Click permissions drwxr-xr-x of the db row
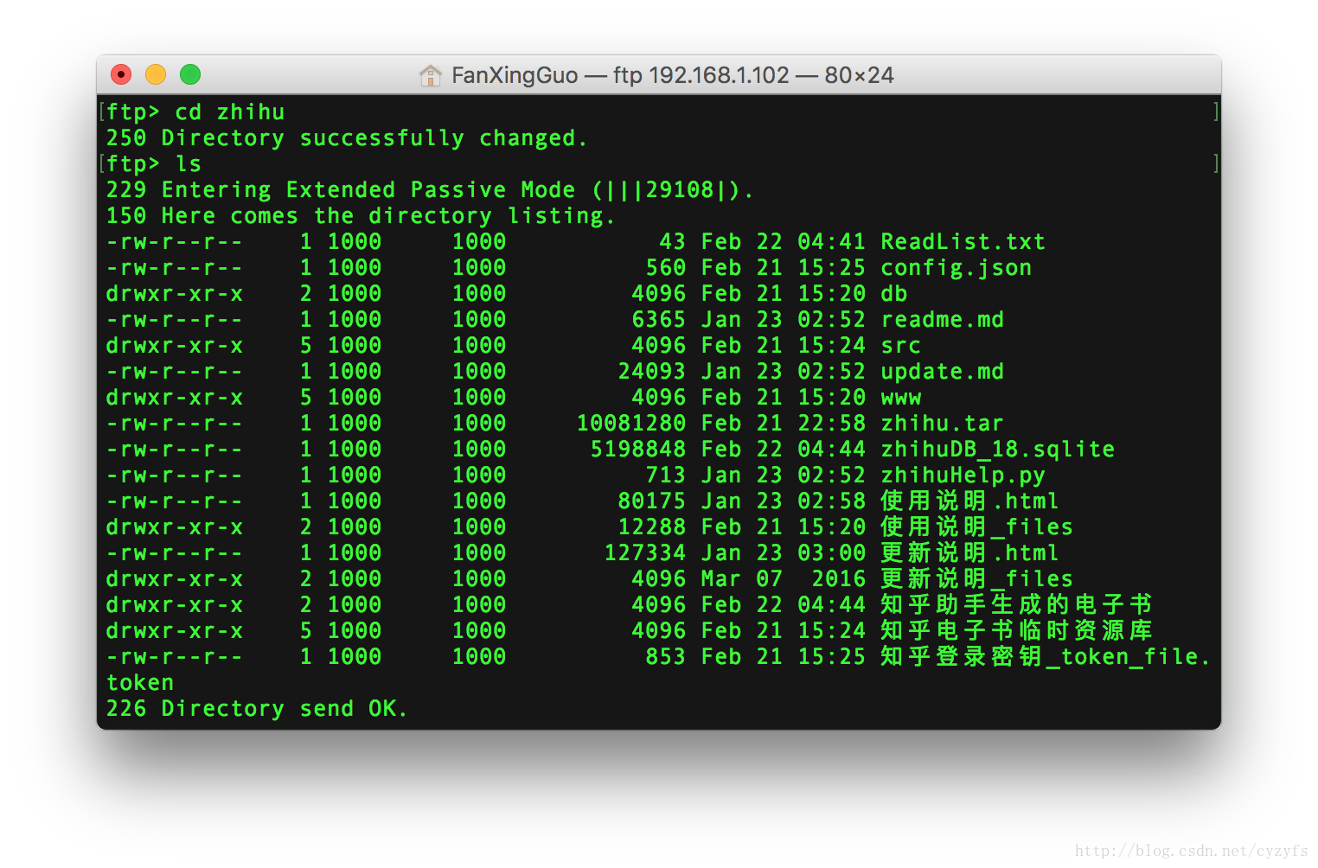This screenshot has height=868, width=1318. point(174,294)
